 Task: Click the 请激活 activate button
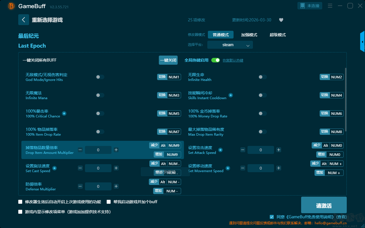324,205
